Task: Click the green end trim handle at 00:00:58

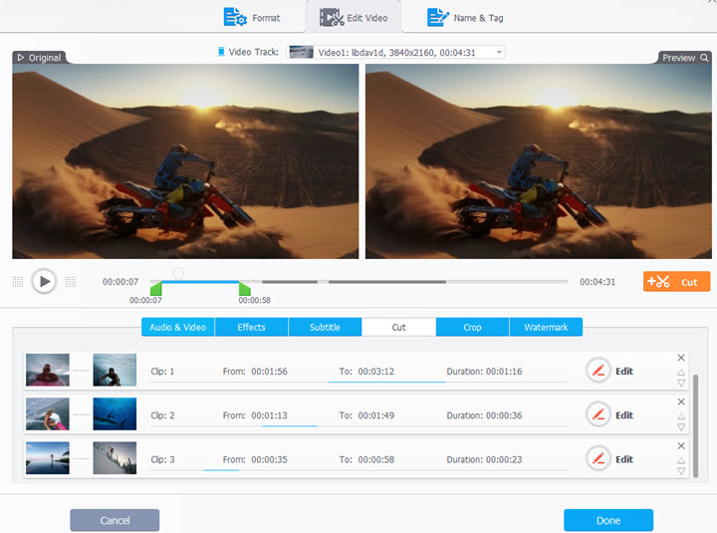Action: pos(245,289)
